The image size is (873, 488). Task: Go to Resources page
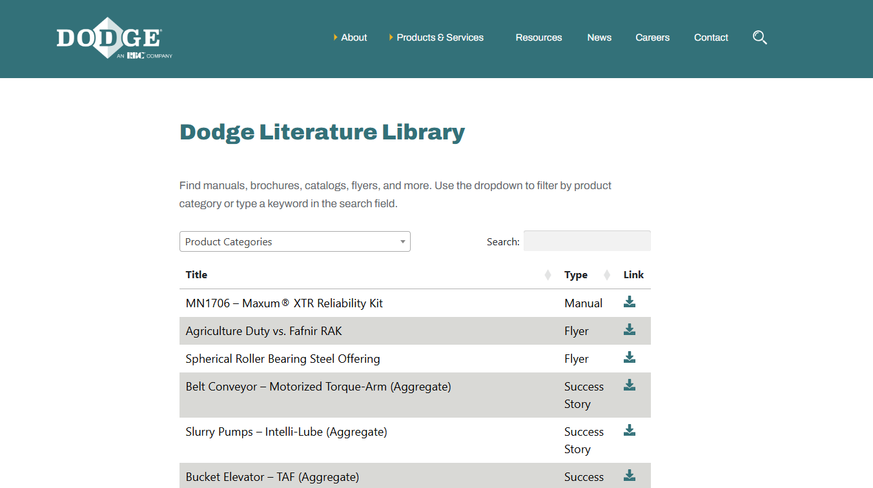(539, 37)
